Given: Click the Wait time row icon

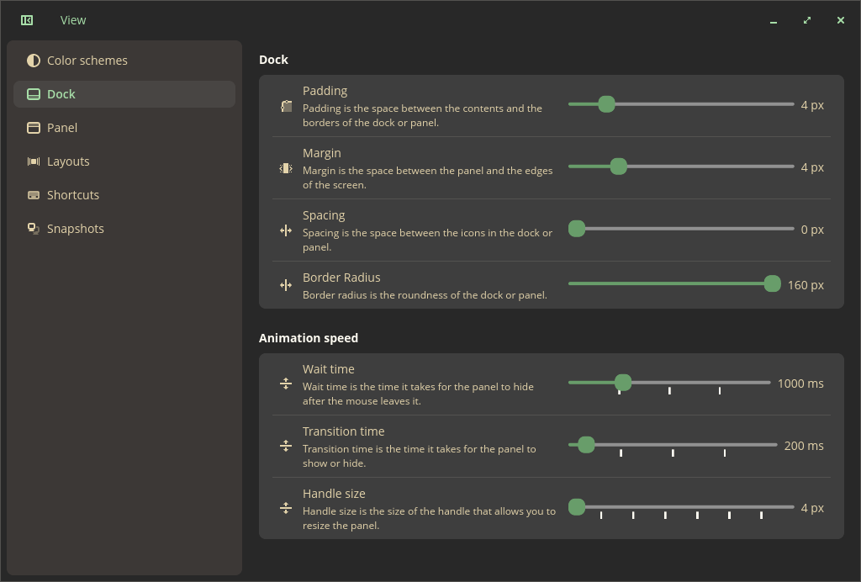Looking at the screenshot, I should click(286, 384).
